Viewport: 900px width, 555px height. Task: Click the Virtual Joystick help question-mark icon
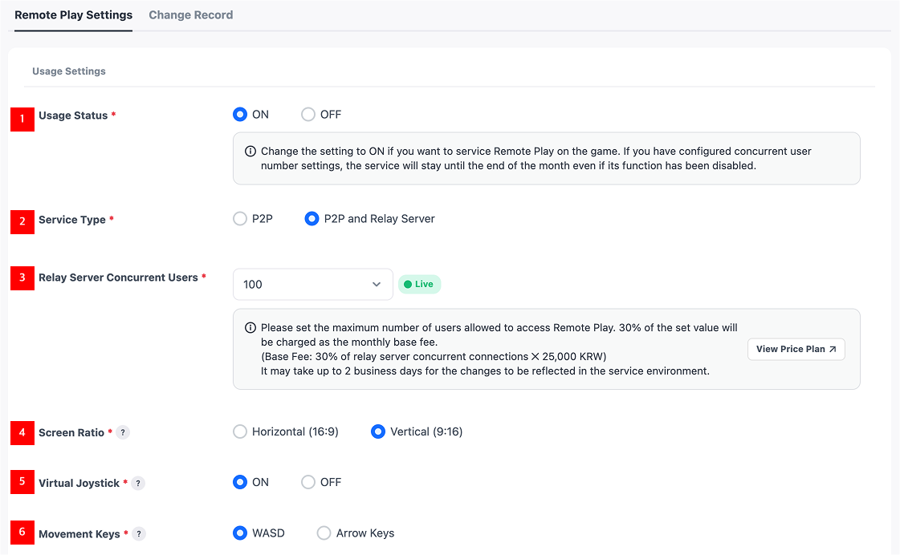(138, 483)
